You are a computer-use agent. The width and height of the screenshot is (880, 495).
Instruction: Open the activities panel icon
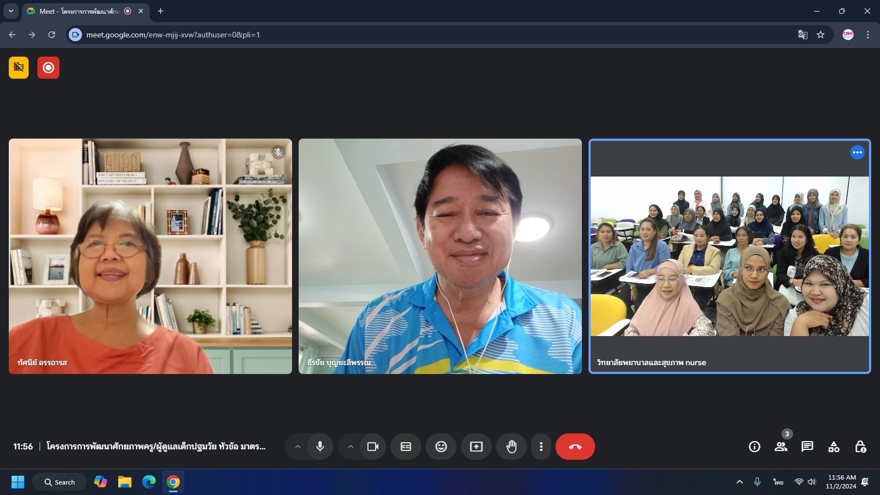834,447
